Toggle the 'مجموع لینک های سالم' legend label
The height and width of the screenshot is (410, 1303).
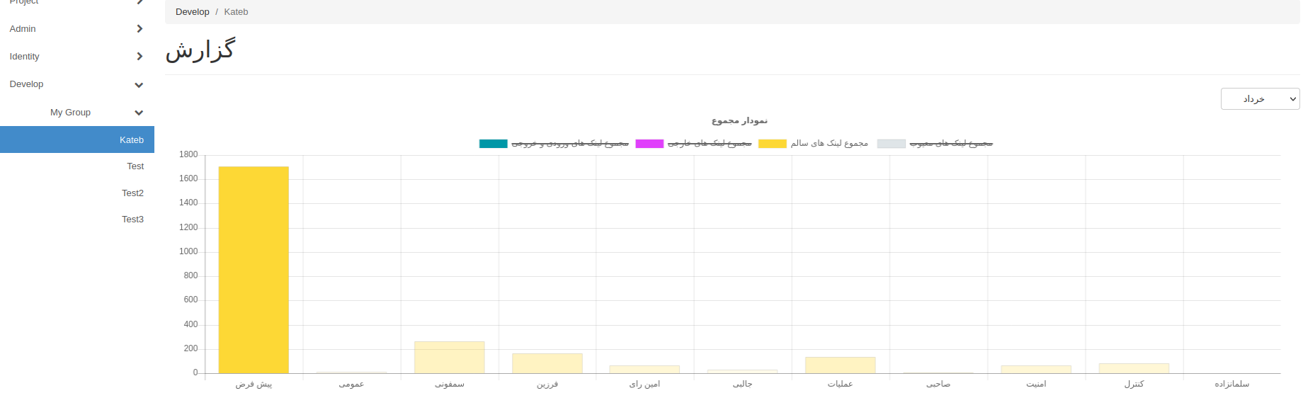829,144
